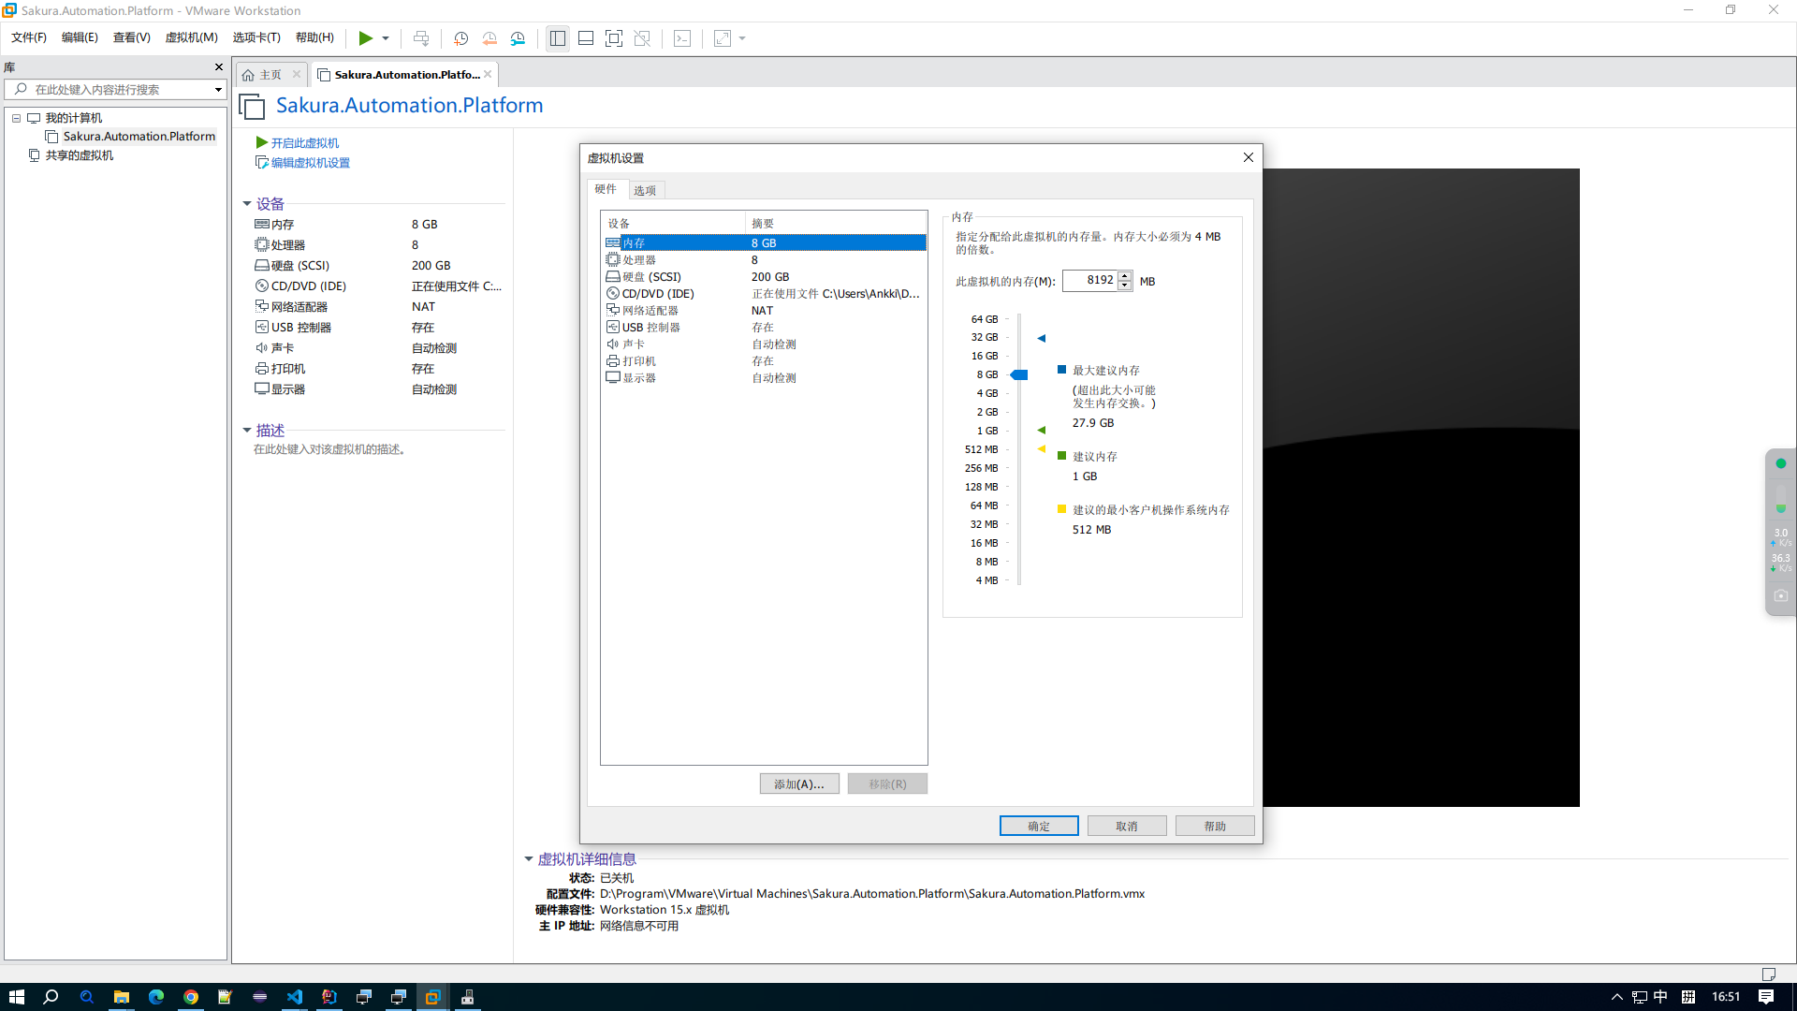Switch to the 硬件 tab in VM settings

[x=608, y=189]
